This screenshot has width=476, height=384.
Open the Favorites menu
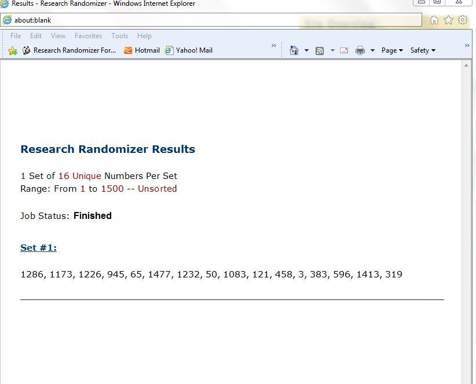pos(88,36)
